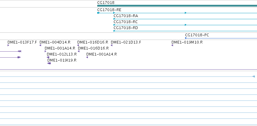
Task: Select the left DME1-001A14.R label
Action: tap(60, 48)
